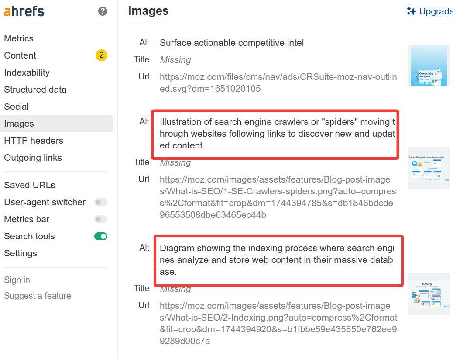This screenshot has height=359, width=453.
Task: Go to the Indexability section
Action: (27, 72)
